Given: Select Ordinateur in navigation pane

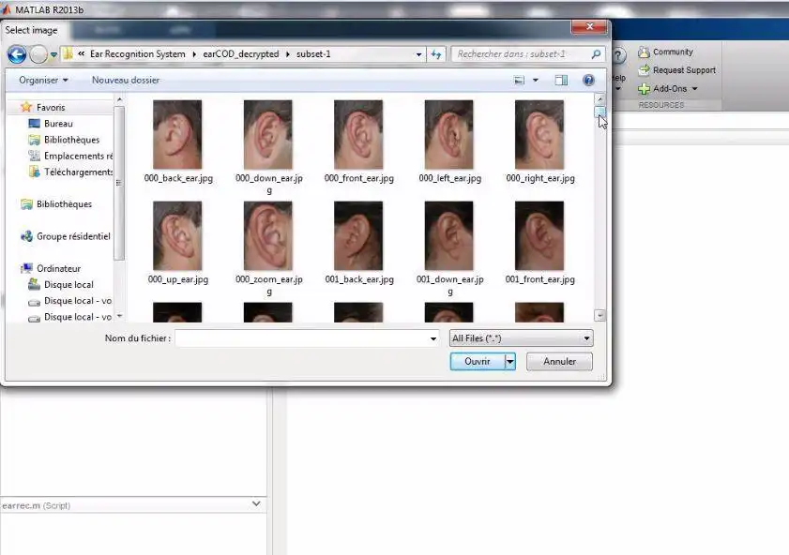Looking at the screenshot, I should 58,268.
